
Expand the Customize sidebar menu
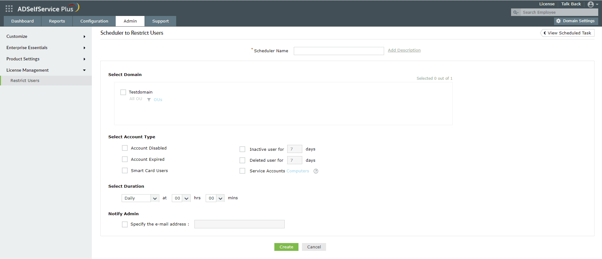pyautogui.click(x=46, y=37)
